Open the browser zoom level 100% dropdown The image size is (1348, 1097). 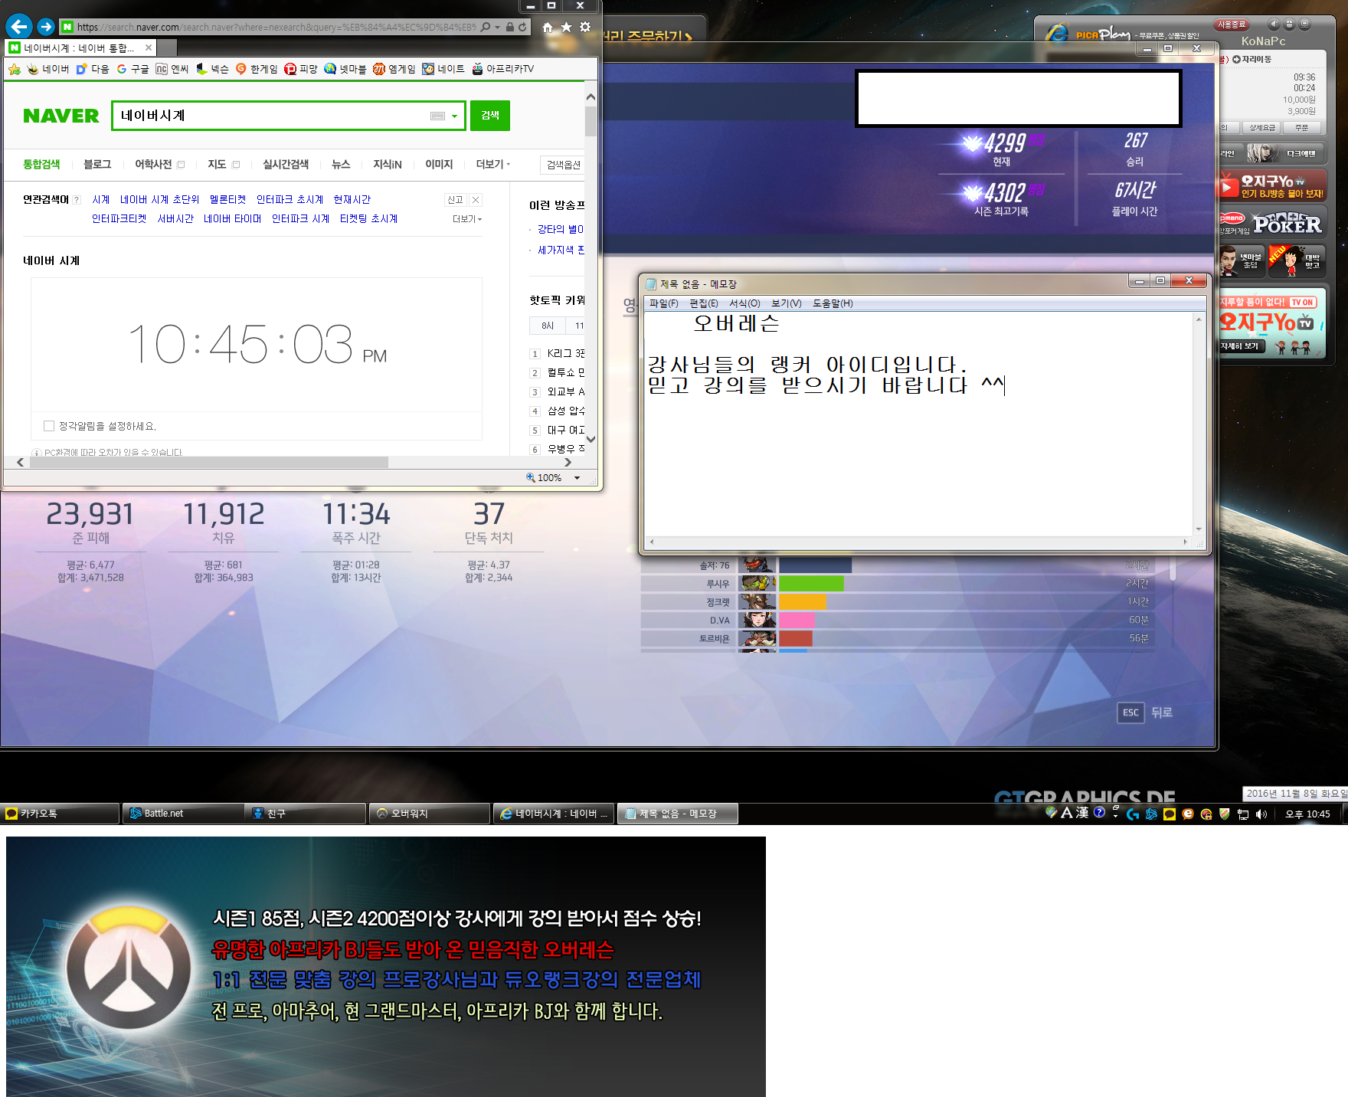point(577,477)
